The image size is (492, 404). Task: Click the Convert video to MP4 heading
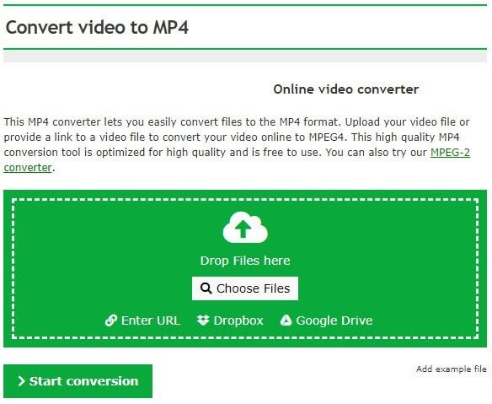tap(97, 27)
